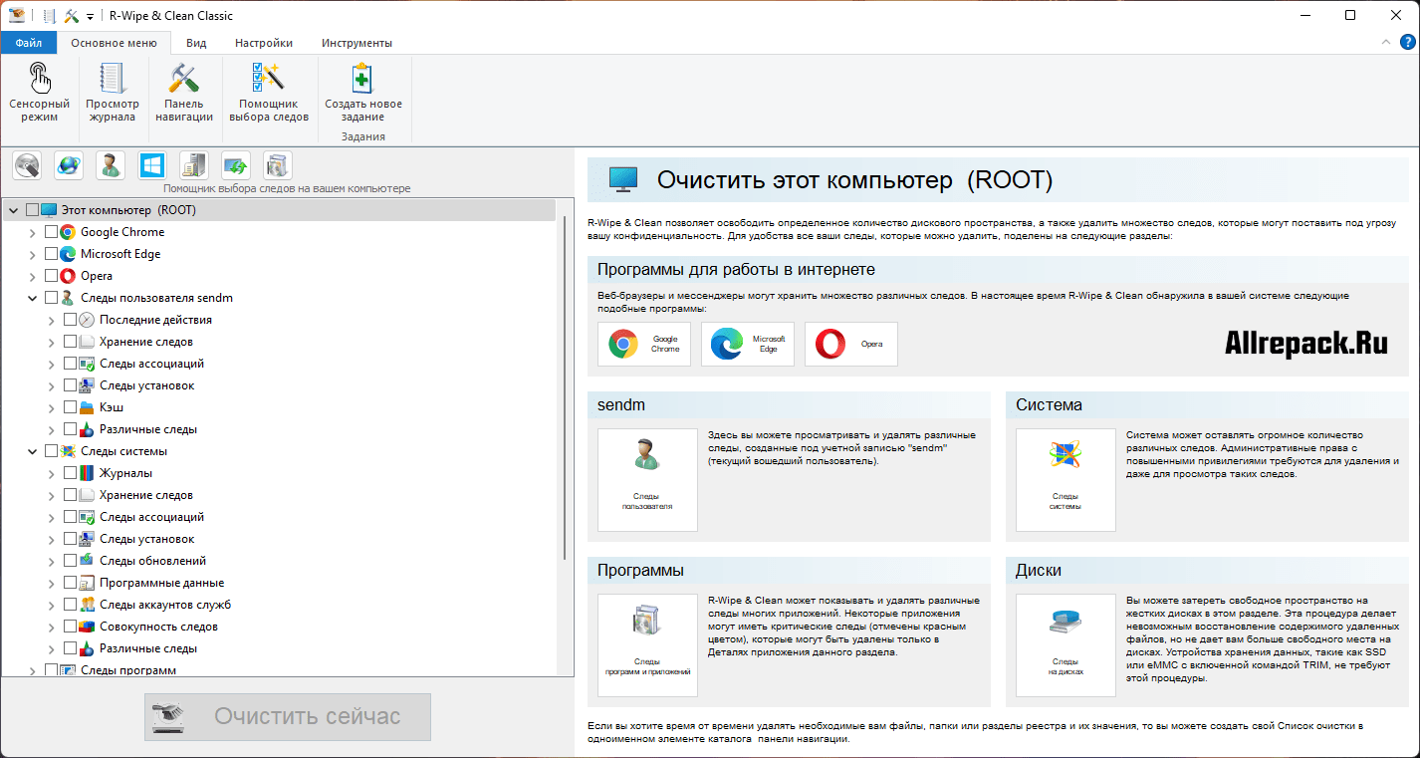Check Следы обновлений checkbox

[70, 561]
